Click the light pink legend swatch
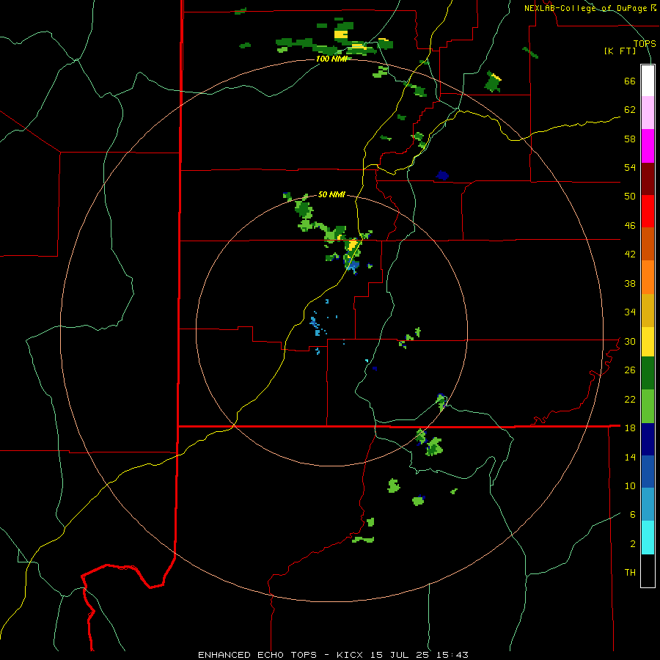This screenshot has height=660, width=660. (648, 113)
